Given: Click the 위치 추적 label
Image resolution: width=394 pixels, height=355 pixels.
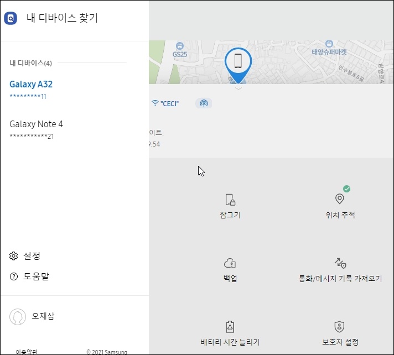Looking at the screenshot, I should tap(340, 215).
